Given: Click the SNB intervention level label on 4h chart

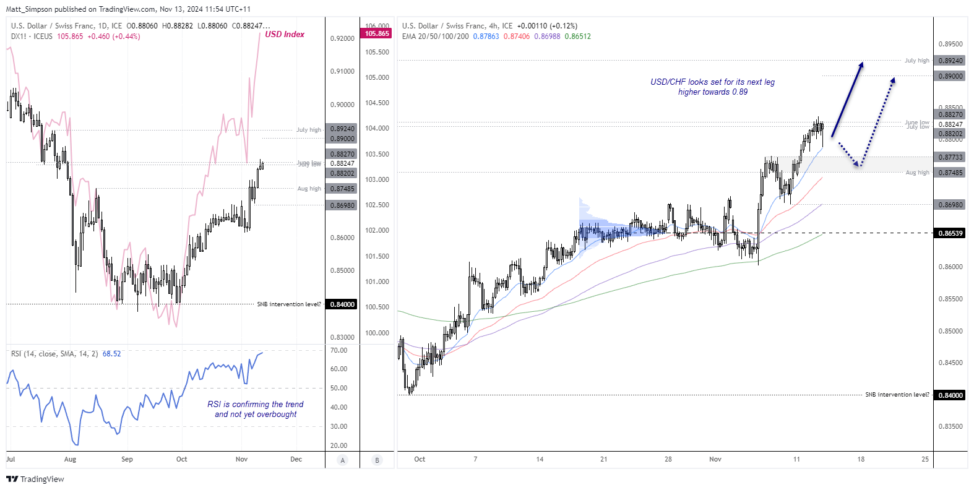Looking at the screenshot, I should pyautogui.click(x=897, y=395).
